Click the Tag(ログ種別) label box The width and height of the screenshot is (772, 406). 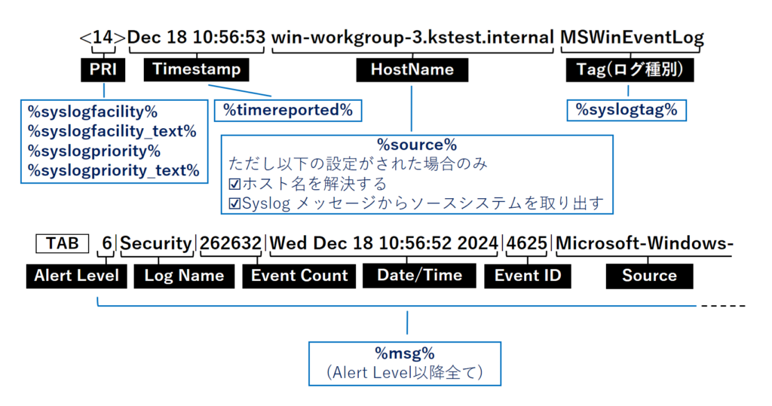pyautogui.click(x=630, y=70)
